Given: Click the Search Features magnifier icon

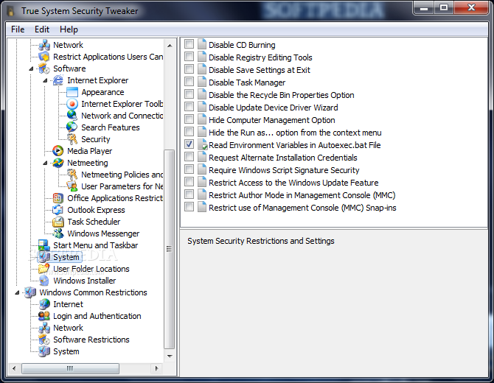Looking at the screenshot, I should [72, 127].
